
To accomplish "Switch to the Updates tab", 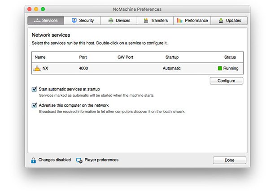I will [229, 21].
